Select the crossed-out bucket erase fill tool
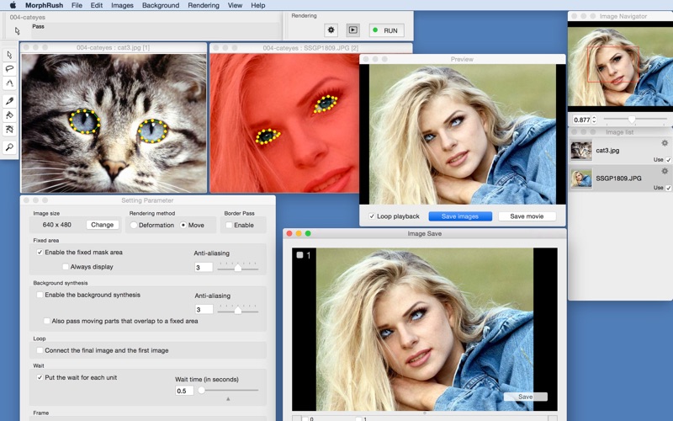 [x=9, y=130]
